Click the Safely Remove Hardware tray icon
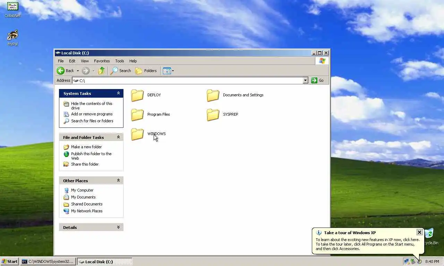Screen dimensions: 444x266 click(413, 261)
